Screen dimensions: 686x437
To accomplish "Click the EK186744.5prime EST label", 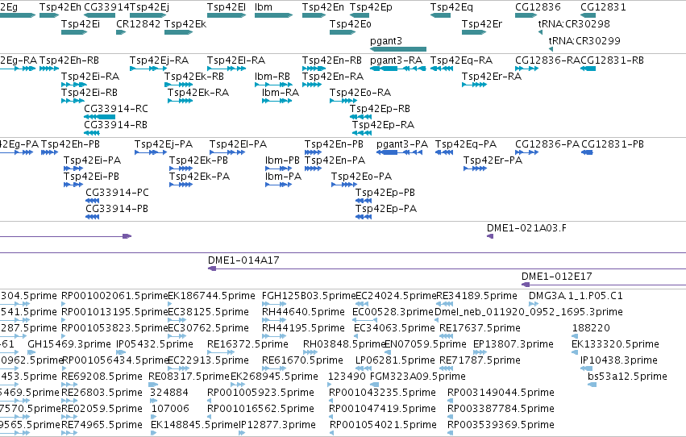I will pos(212,296).
